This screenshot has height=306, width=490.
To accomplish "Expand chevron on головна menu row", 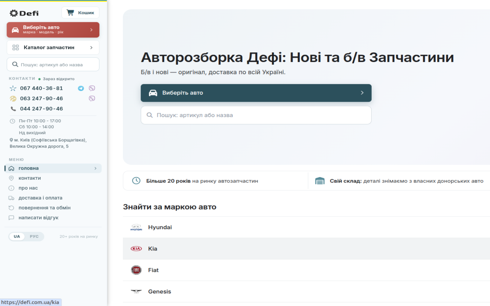I will pyautogui.click(x=95, y=168).
